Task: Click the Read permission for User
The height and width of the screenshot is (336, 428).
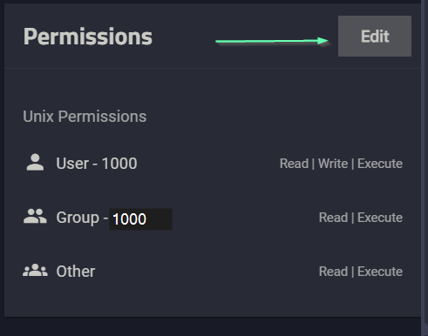Action: [x=294, y=164]
